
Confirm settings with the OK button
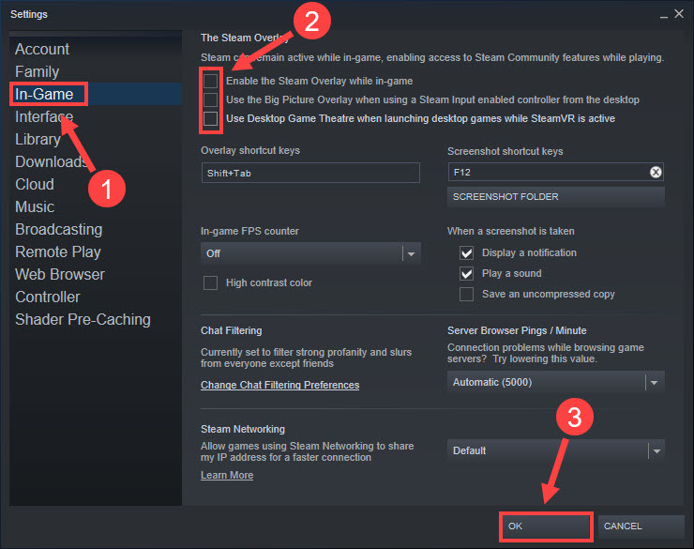click(546, 526)
